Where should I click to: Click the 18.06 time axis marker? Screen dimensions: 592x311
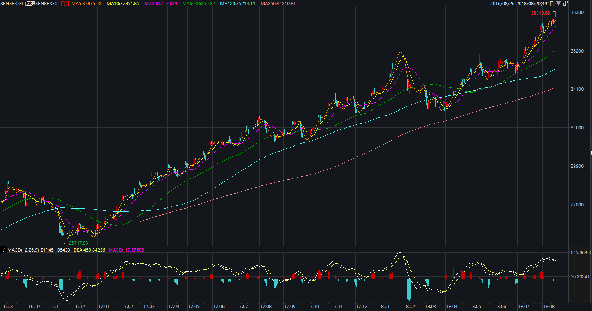click(500, 307)
